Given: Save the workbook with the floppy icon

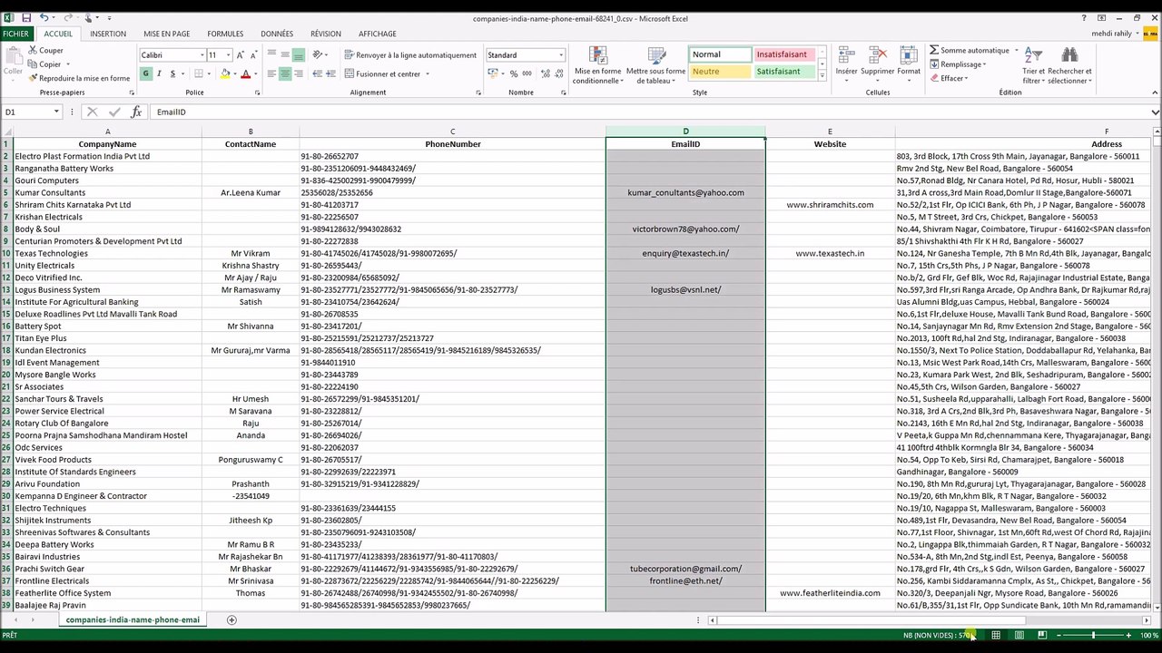Looking at the screenshot, I should tap(26, 18).
